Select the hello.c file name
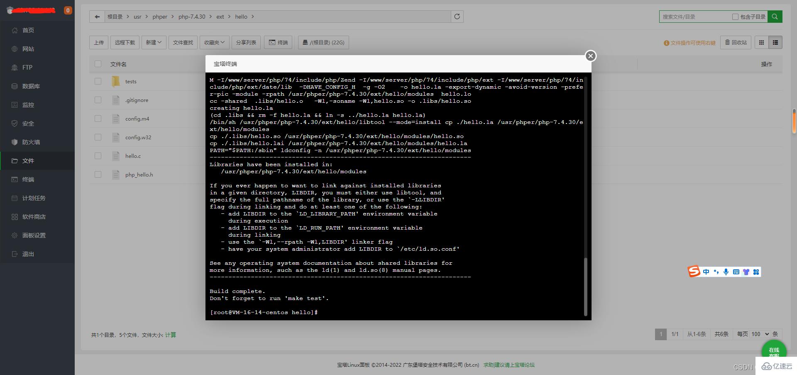 click(x=133, y=156)
